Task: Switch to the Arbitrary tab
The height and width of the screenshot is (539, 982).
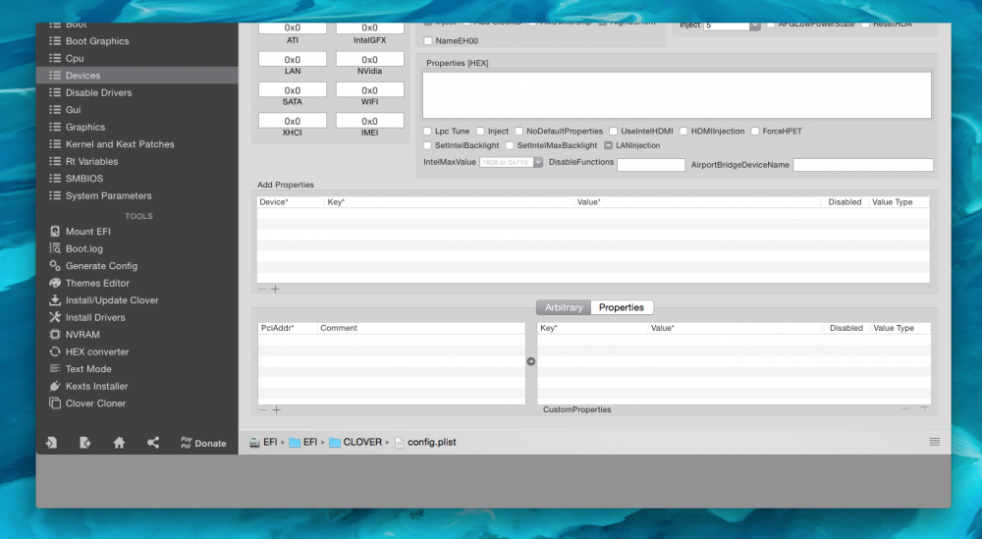Action: pos(563,307)
